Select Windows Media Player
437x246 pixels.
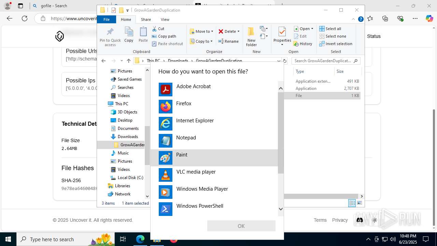point(214,192)
